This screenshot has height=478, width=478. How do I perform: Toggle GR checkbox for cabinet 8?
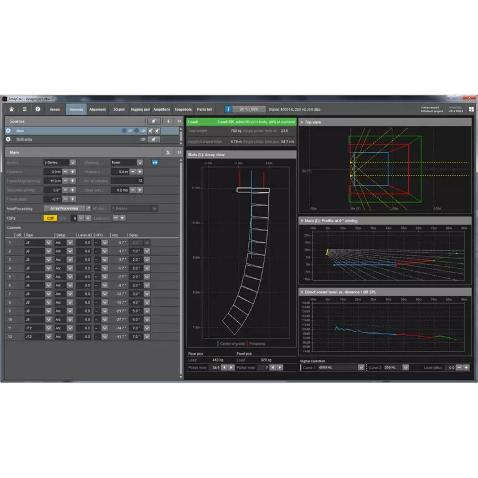tap(19, 302)
